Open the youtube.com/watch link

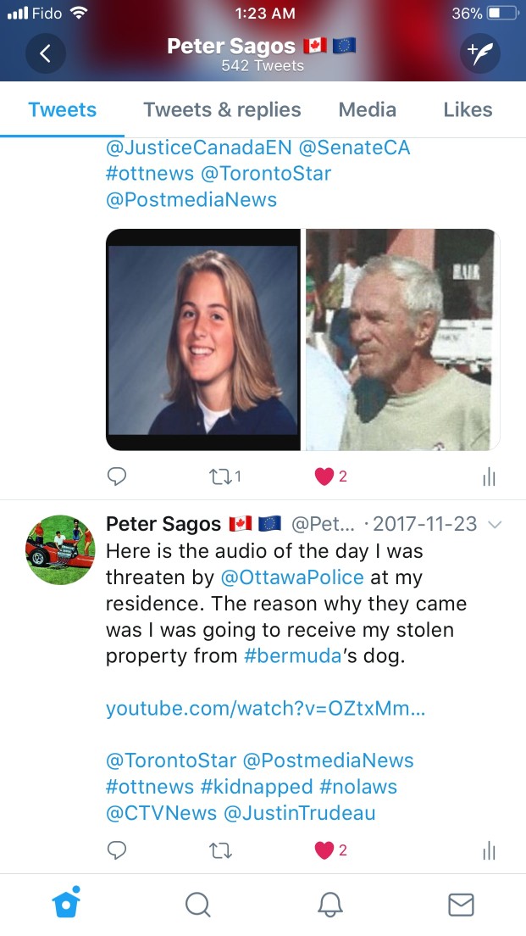coord(266,709)
